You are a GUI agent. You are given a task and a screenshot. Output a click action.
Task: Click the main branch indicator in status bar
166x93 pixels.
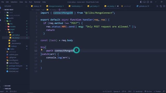[2, 91]
